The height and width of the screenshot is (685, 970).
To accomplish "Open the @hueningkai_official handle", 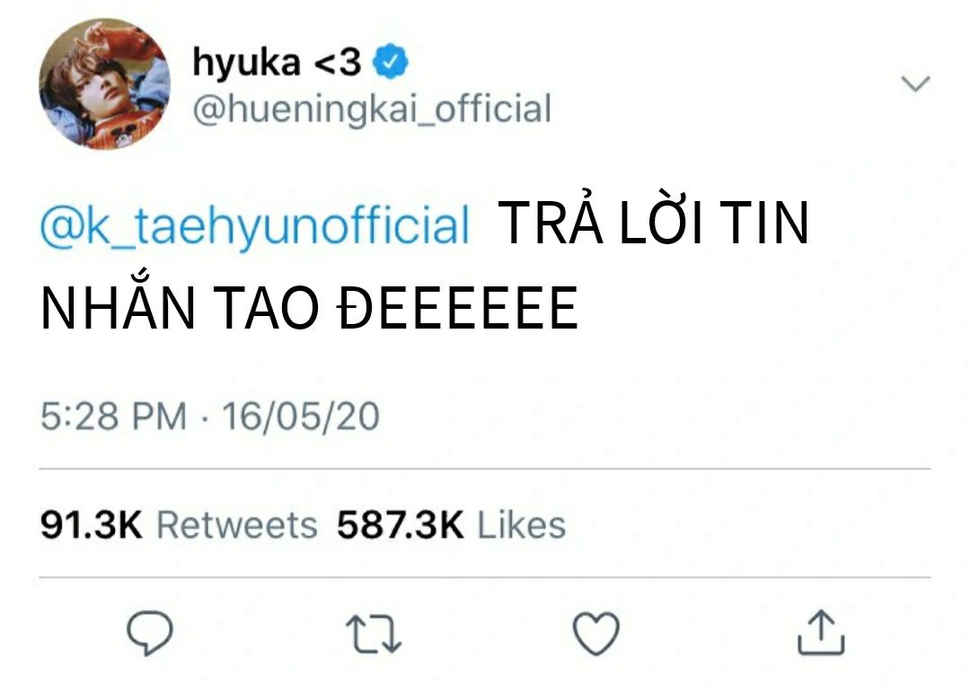I will tap(371, 110).
